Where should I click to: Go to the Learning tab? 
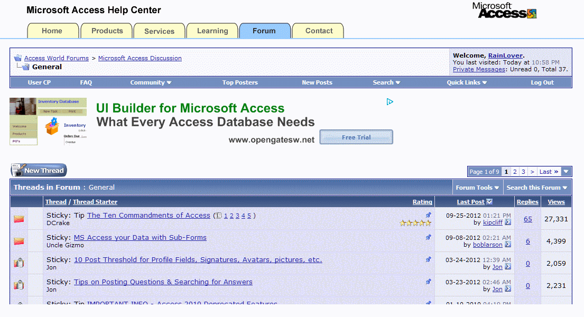coord(212,31)
